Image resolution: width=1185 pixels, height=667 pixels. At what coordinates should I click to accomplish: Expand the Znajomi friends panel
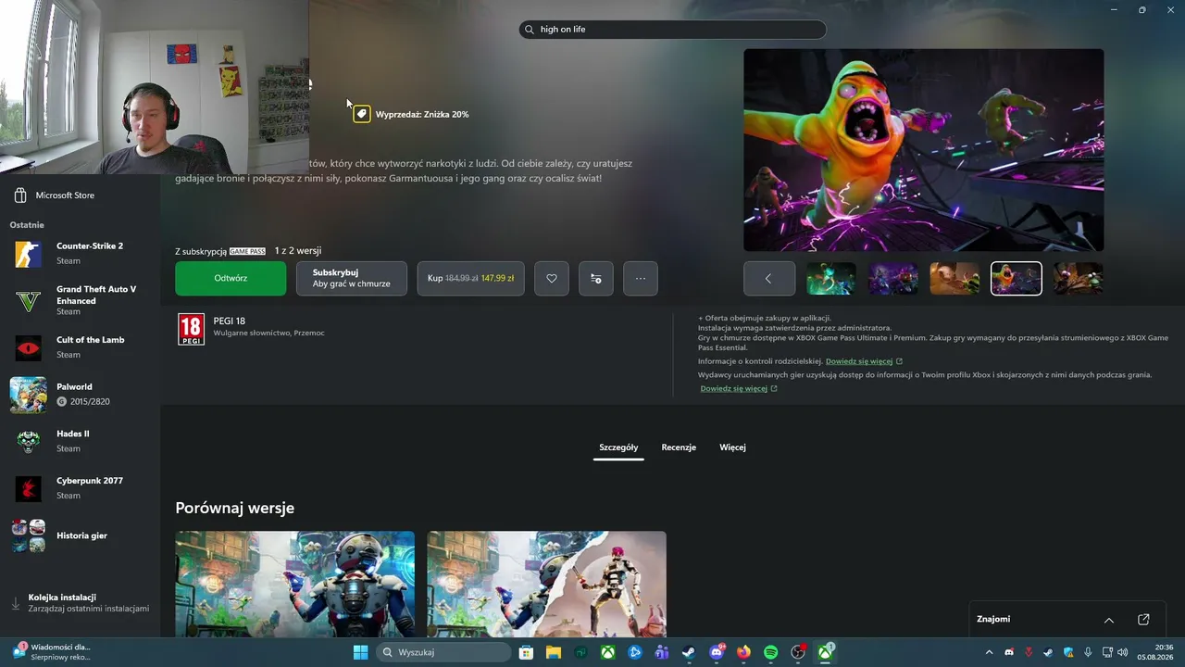(1109, 620)
